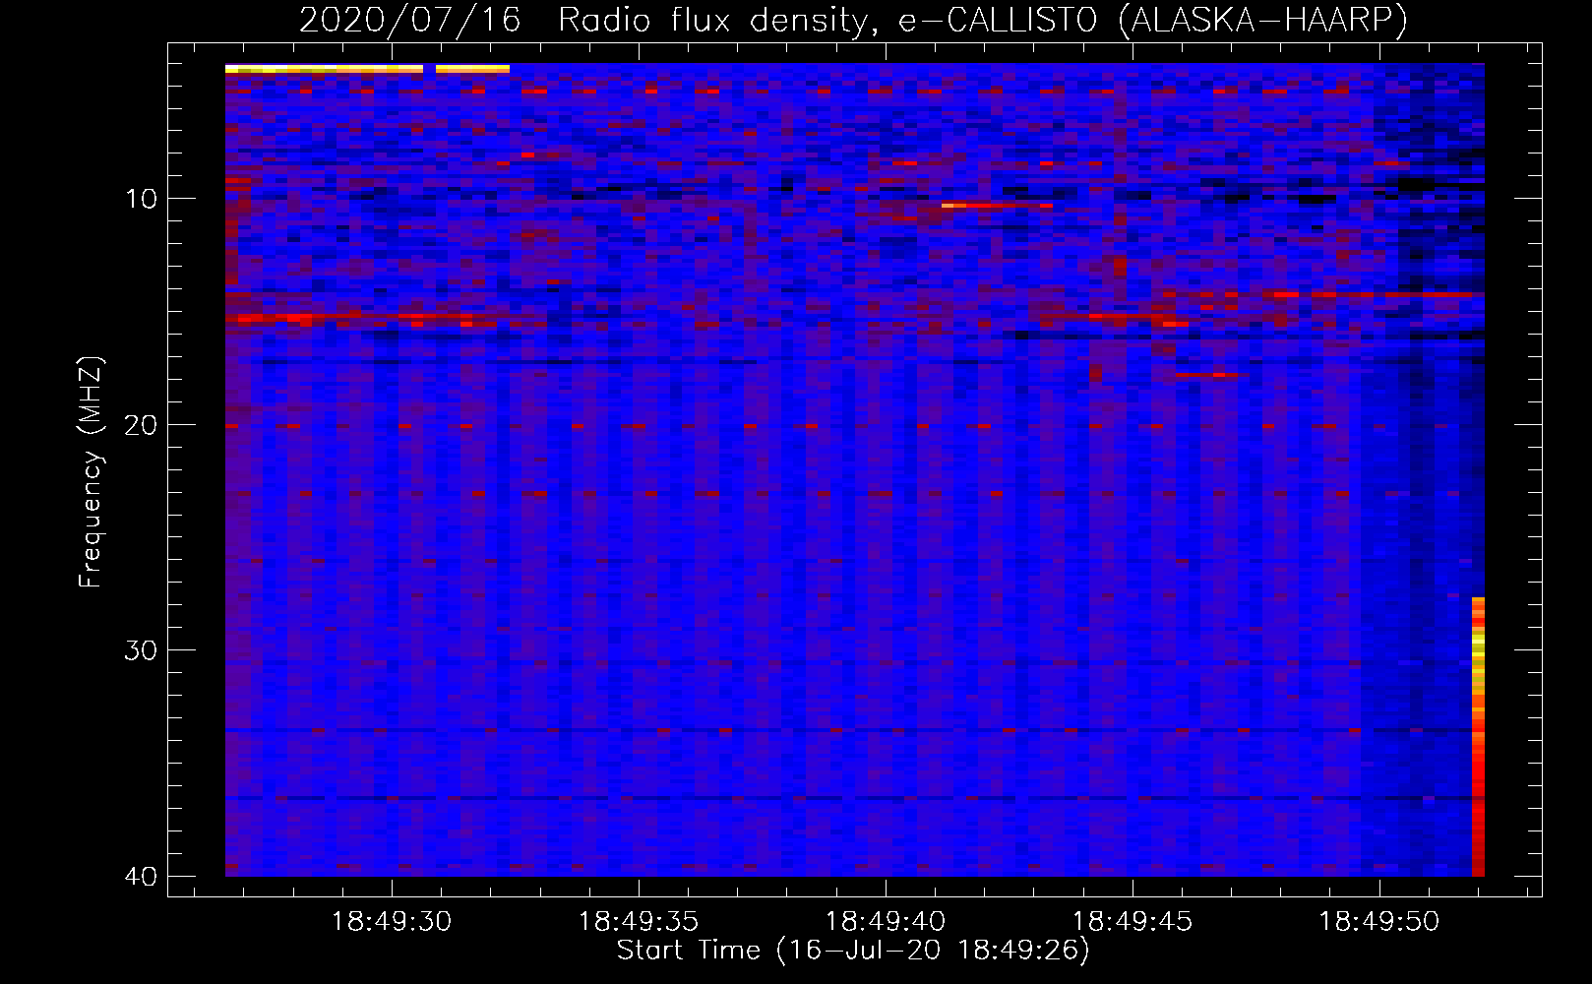Image resolution: width=1592 pixels, height=984 pixels.
Task: Click the 20 MHz frequency tick label
Action: pyautogui.click(x=142, y=425)
